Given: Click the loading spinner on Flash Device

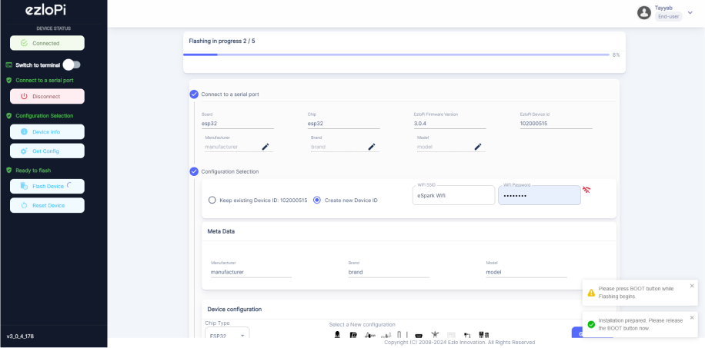Looking at the screenshot, I should pyautogui.click(x=69, y=185).
